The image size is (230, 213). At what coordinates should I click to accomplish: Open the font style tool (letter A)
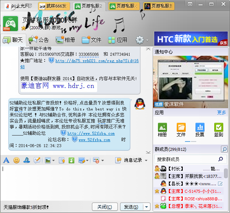(x=6, y=160)
